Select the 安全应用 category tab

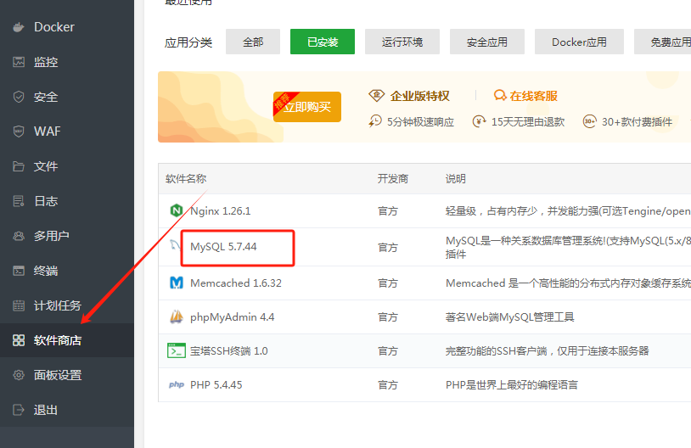click(x=487, y=42)
